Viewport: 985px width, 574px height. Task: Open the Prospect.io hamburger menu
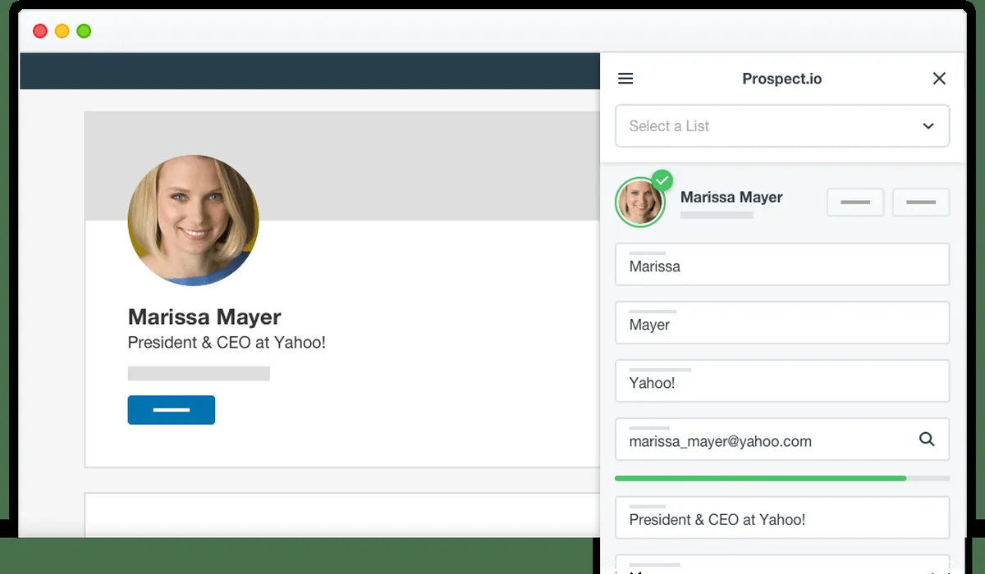(x=625, y=79)
